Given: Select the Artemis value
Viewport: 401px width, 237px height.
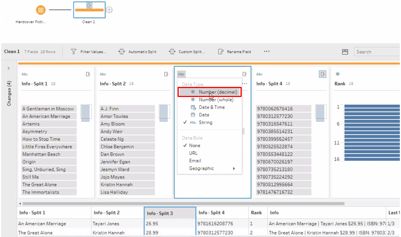Looking at the screenshot, I should [49, 124].
